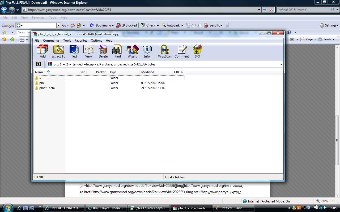Click the password key icon in status bar
The width and height of the screenshot is (340, 212).
coord(41,177)
